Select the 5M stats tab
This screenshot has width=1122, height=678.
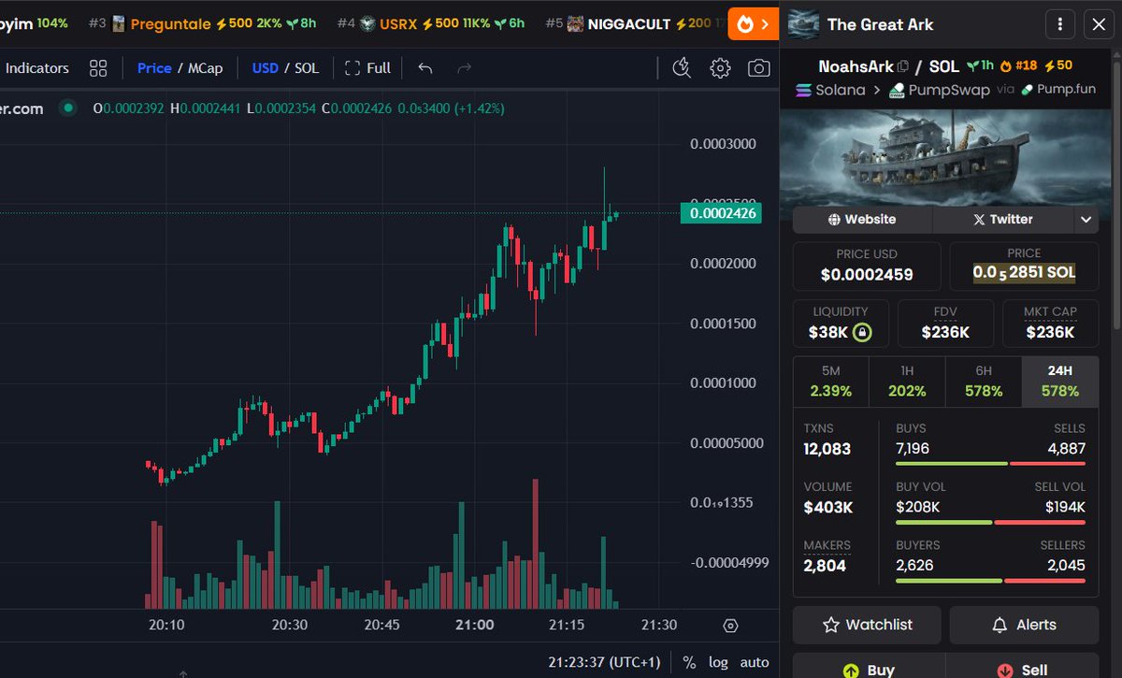(x=830, y=381)
